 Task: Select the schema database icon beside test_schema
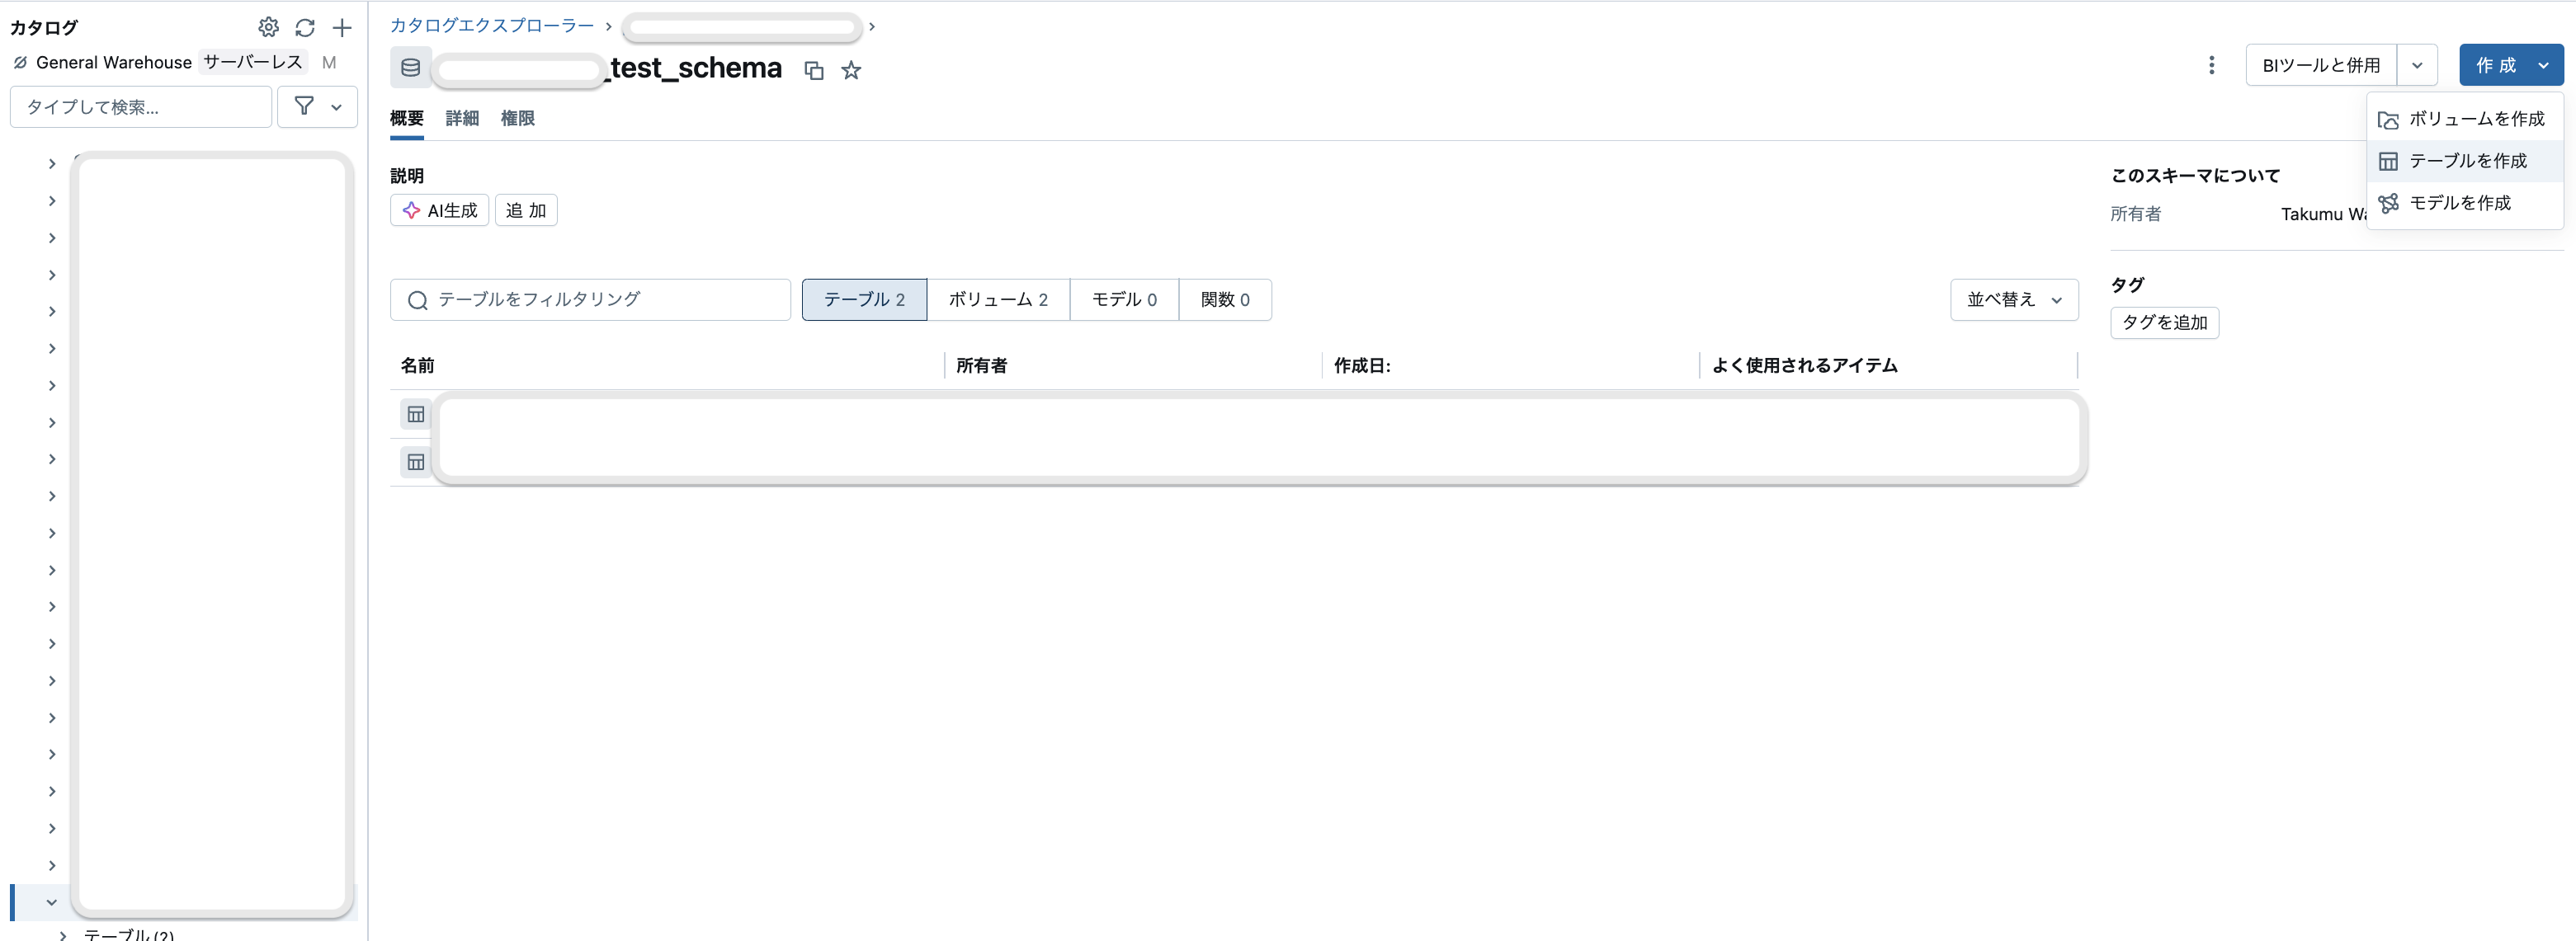[410, 67]
